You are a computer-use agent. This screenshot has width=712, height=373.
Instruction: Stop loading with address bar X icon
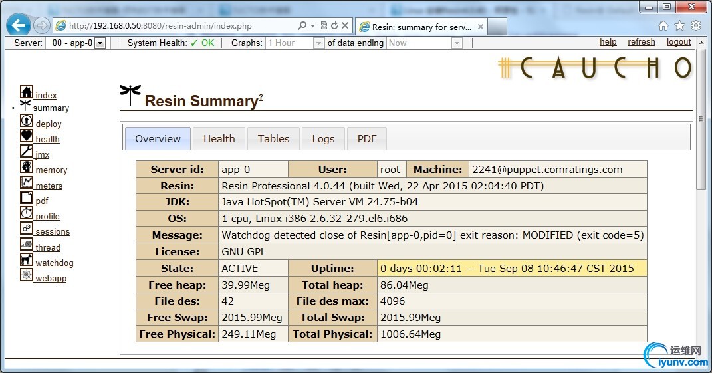point(345,25)
